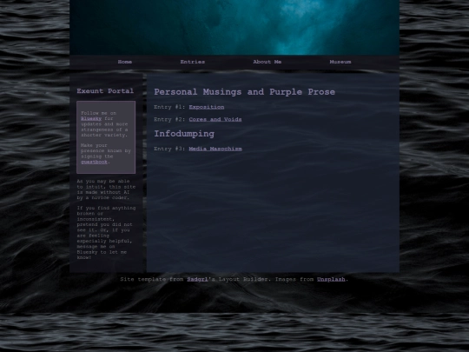Click the 'If you find anything broken' paragraph
The height and width of the screenshot is (352, 469).
(x=106, y=233)
